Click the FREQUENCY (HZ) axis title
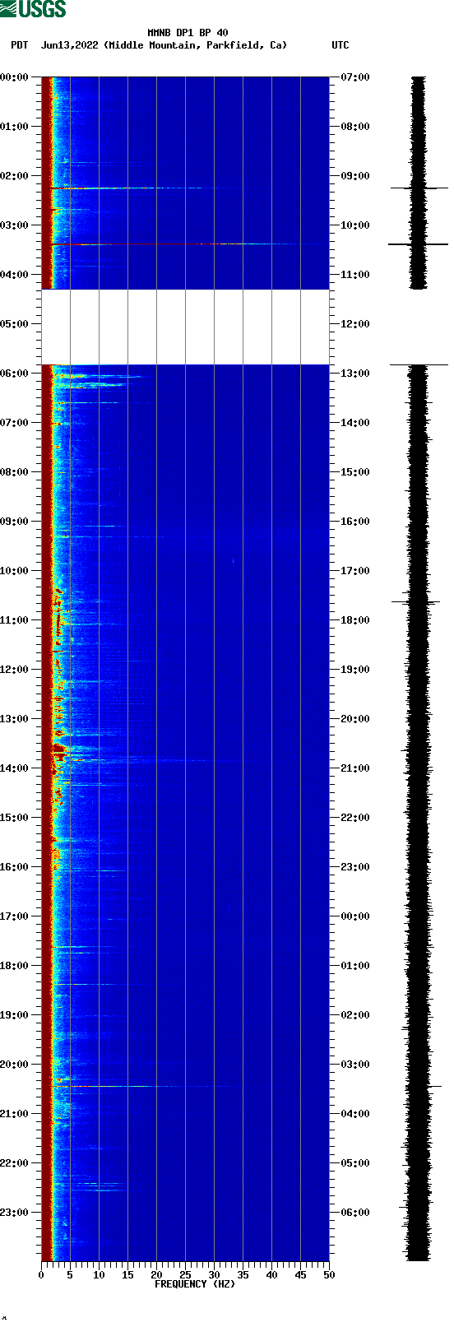The height and width of the screenshot is (1327, 454). coord(195,1284)
